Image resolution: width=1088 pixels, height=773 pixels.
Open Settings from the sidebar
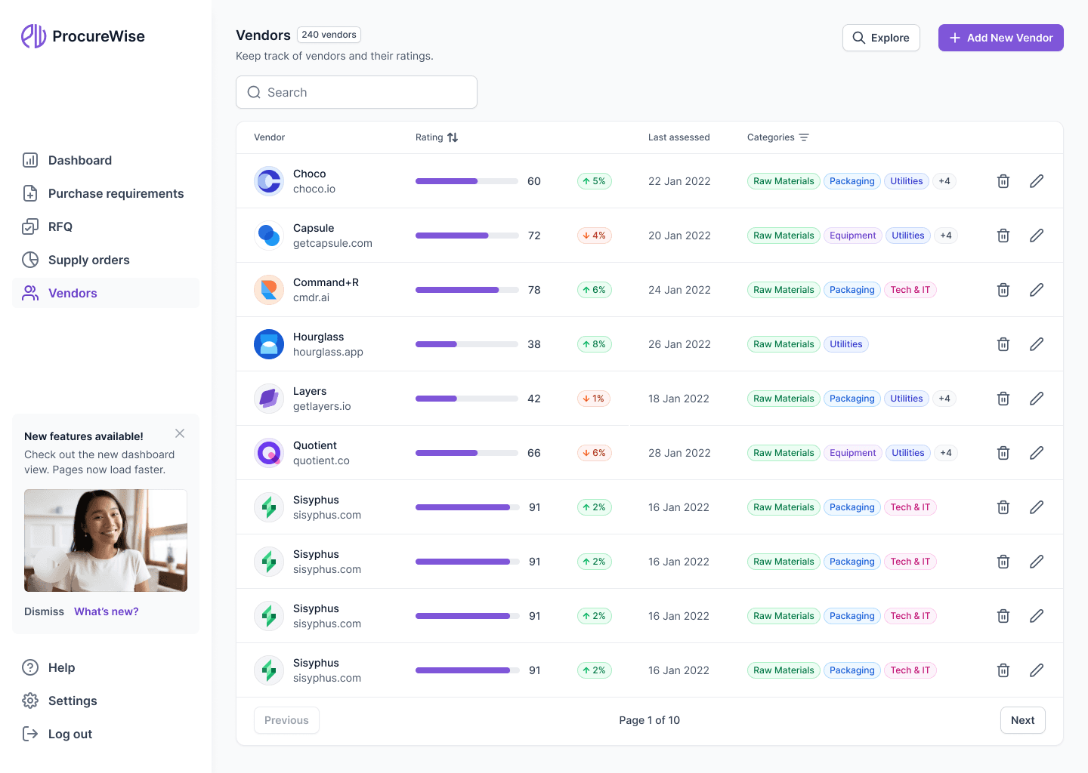106,701
